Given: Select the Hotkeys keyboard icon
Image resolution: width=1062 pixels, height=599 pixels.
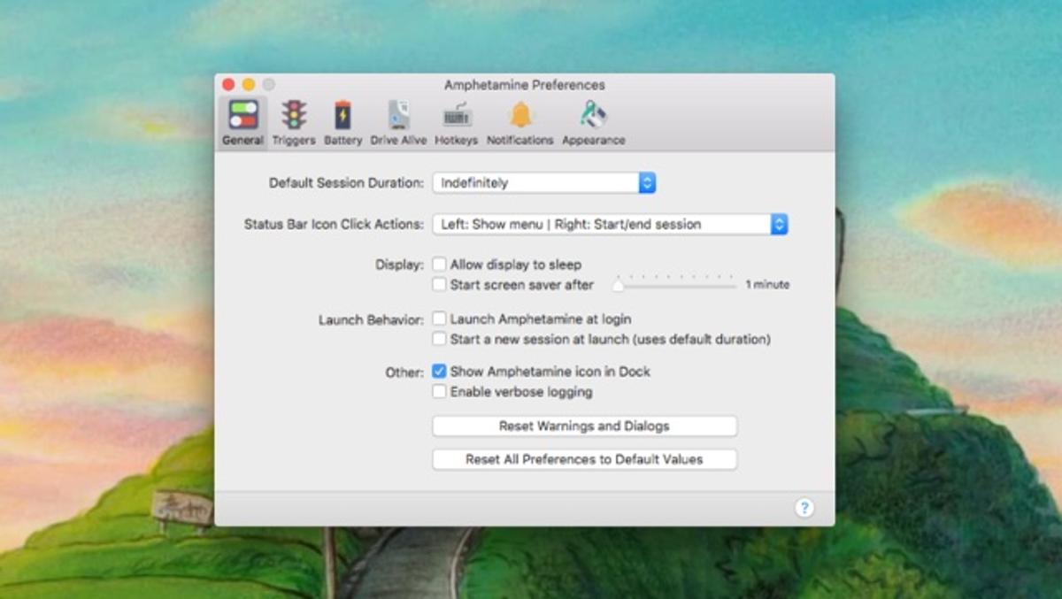Looking at the screenshot, I should tap(457, 116).
